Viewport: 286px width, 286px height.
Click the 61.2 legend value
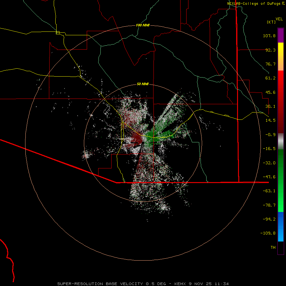tap(270, 78)
